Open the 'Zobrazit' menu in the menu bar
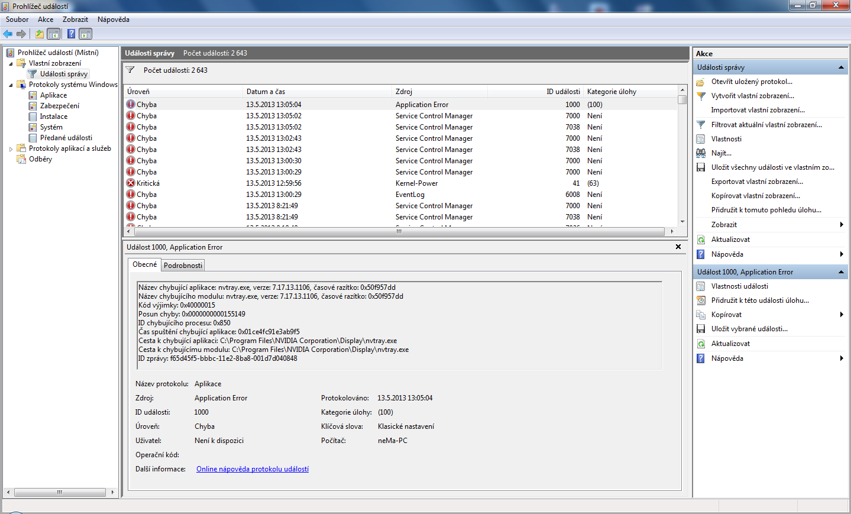The height and width of the screenshot is (514, 851). (x=75, y=20)
